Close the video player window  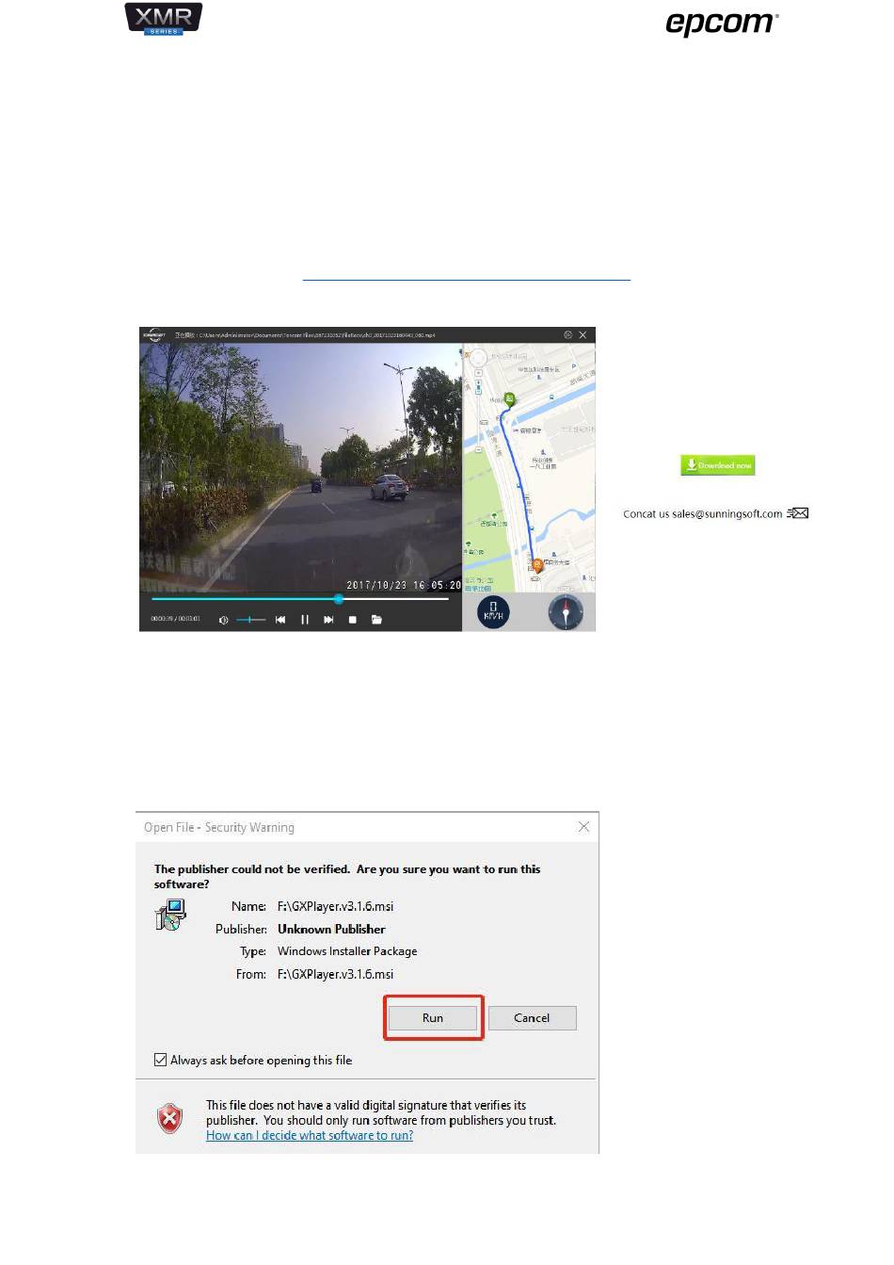(583, 334)
